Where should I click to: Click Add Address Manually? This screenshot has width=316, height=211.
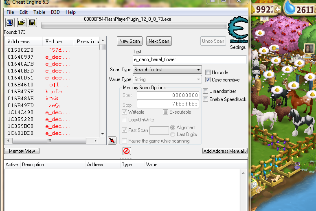[225, 151]
